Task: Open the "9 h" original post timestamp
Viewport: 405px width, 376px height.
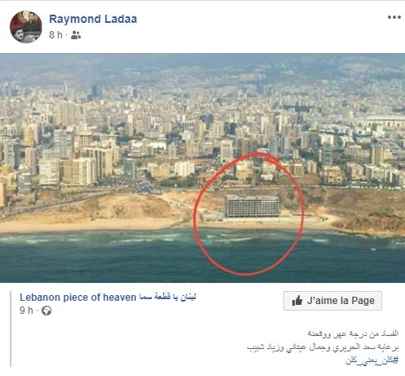Action: click(x=26, y=311)
